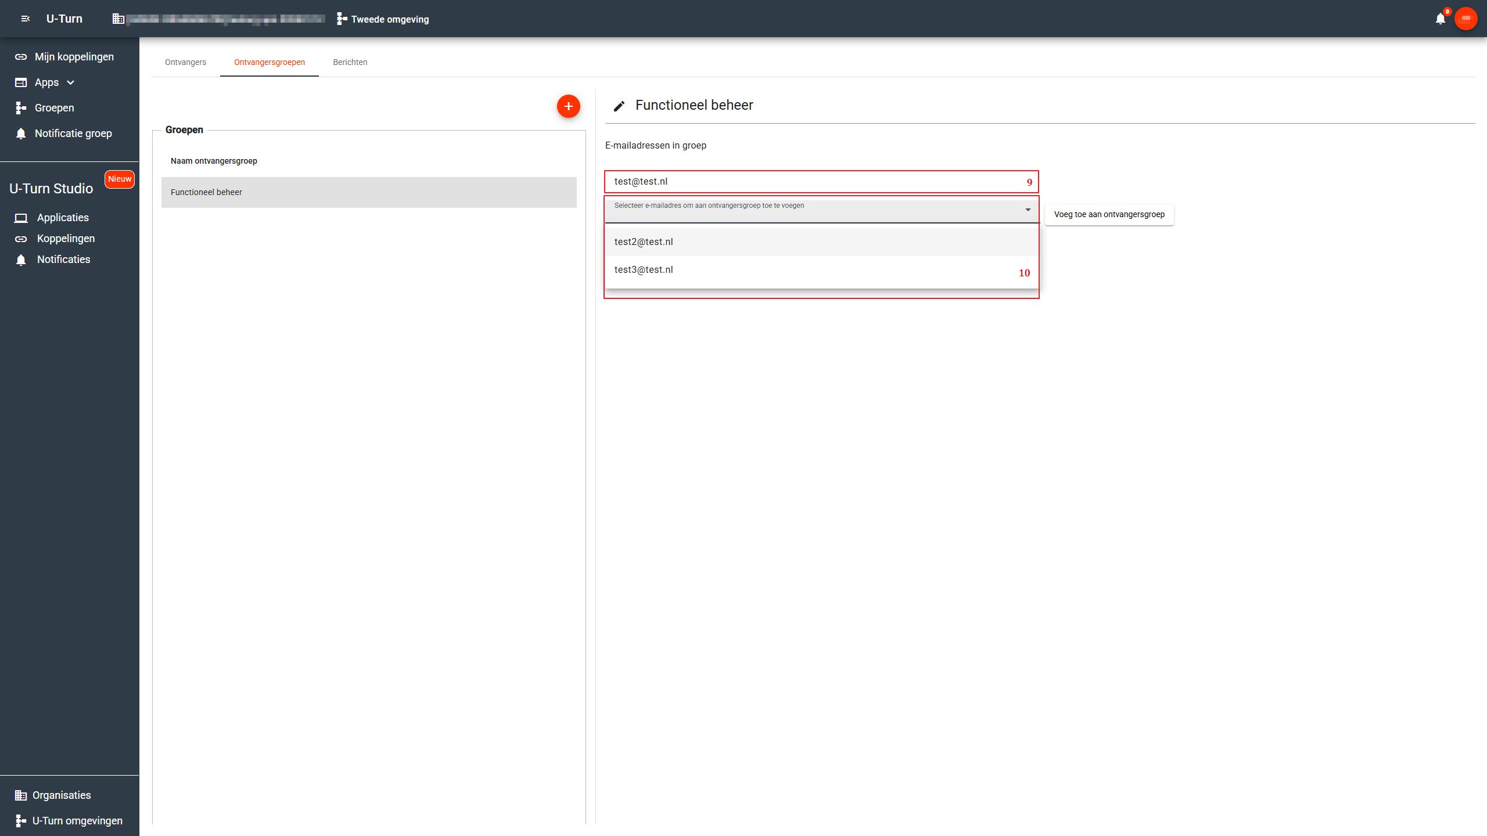This screenshot has width=1487, height=836.
Task: Open user avatar menu top right
Action: [x=1466, y=19]
